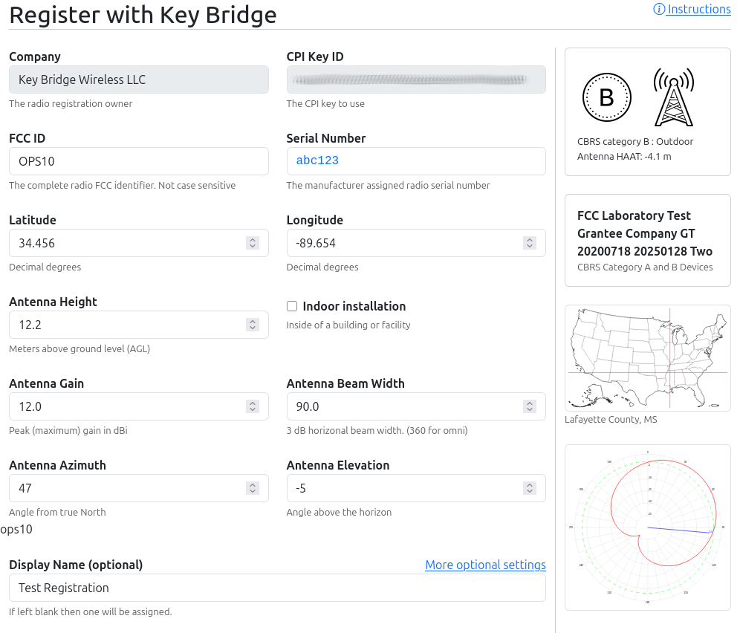This screenshot has width=740, height=633.
Task: Enable the Indoor installation checkbox
Action: click(292, 306)
